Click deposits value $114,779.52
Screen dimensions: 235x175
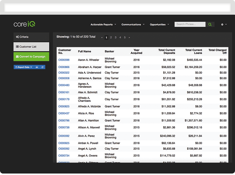click(x=167, y=156)
